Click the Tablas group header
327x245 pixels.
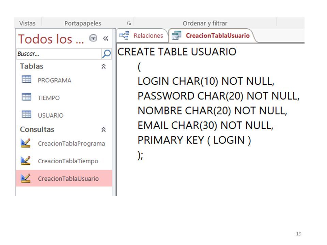(x=32, y=66)
